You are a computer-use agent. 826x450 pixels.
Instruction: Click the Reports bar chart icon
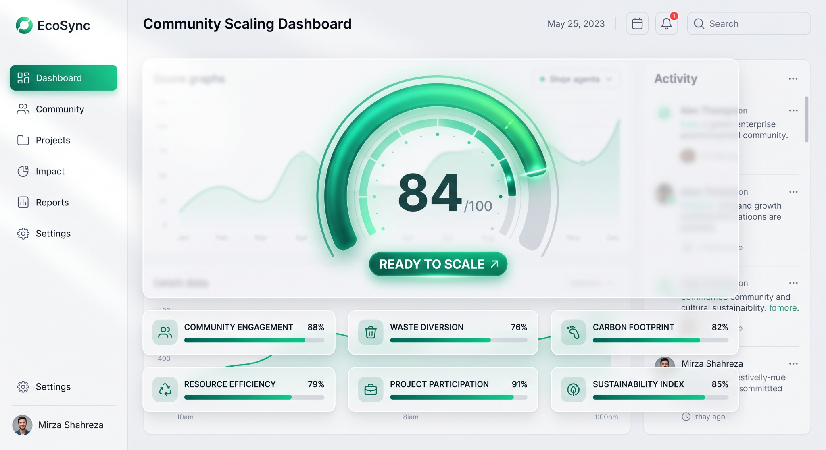coord(23,202)
